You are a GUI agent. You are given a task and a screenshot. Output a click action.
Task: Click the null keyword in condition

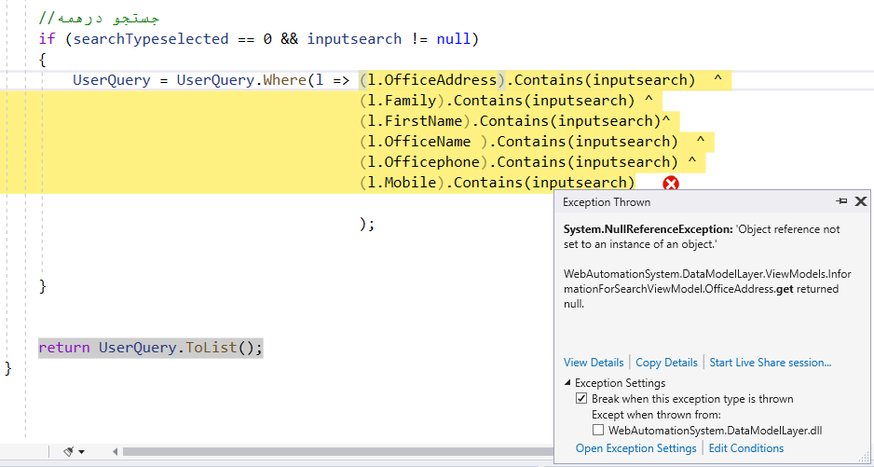click(453, 39)
